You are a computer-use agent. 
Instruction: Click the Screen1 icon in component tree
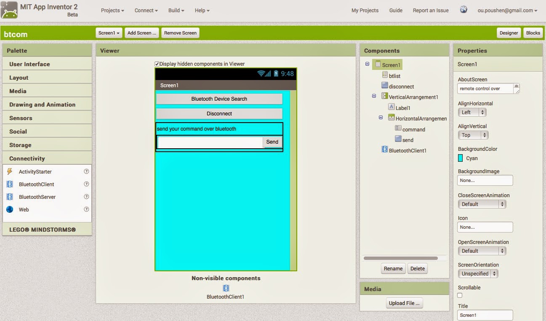[x=378, y=64]
